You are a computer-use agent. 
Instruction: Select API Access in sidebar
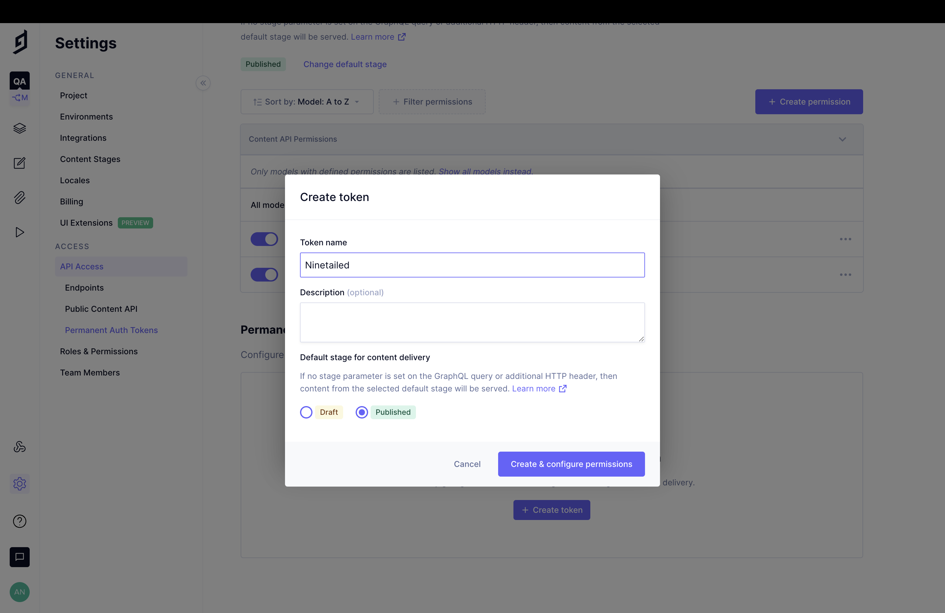121,267
